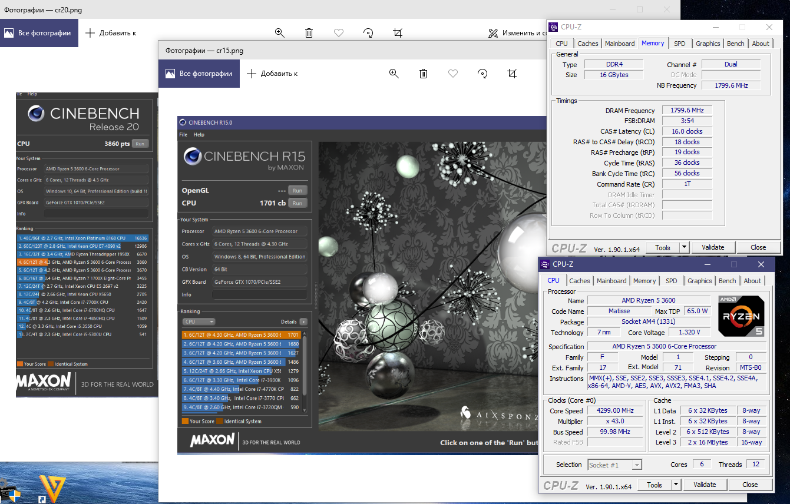Switch to the SPD tab in the lower CPU-Z window
790x504 pixels.
671,281
